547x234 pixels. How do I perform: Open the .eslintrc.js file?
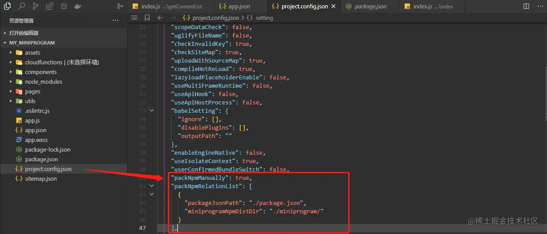click(63, 111)
